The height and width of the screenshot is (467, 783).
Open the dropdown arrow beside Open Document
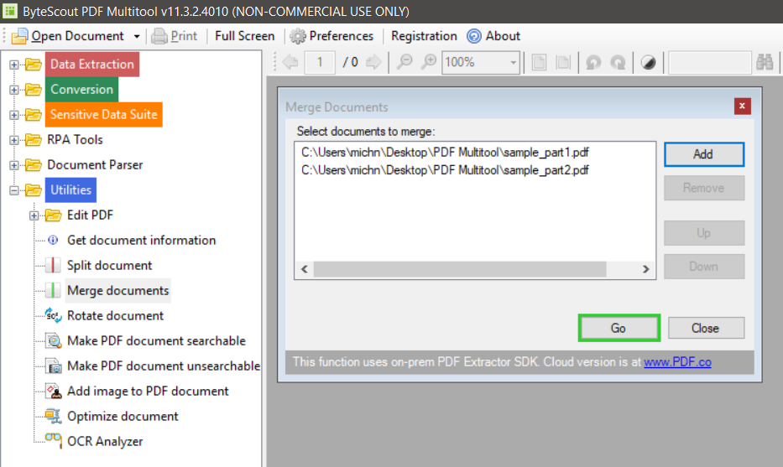click(x=136, y=36)
